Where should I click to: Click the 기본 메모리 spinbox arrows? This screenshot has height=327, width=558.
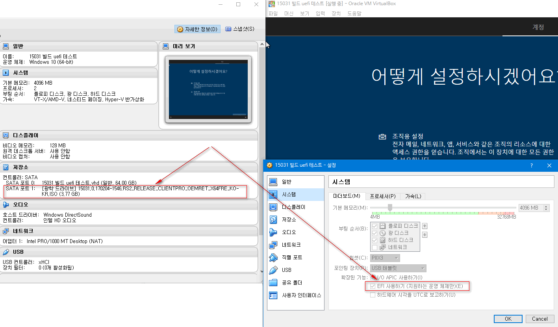point(546,208)
